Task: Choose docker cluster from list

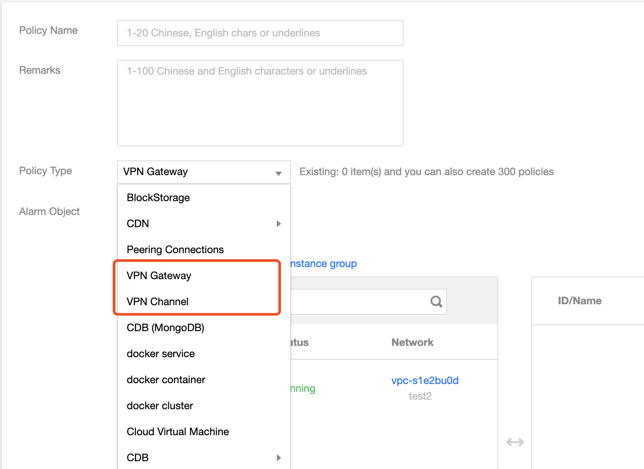Action: coord(160,406)
